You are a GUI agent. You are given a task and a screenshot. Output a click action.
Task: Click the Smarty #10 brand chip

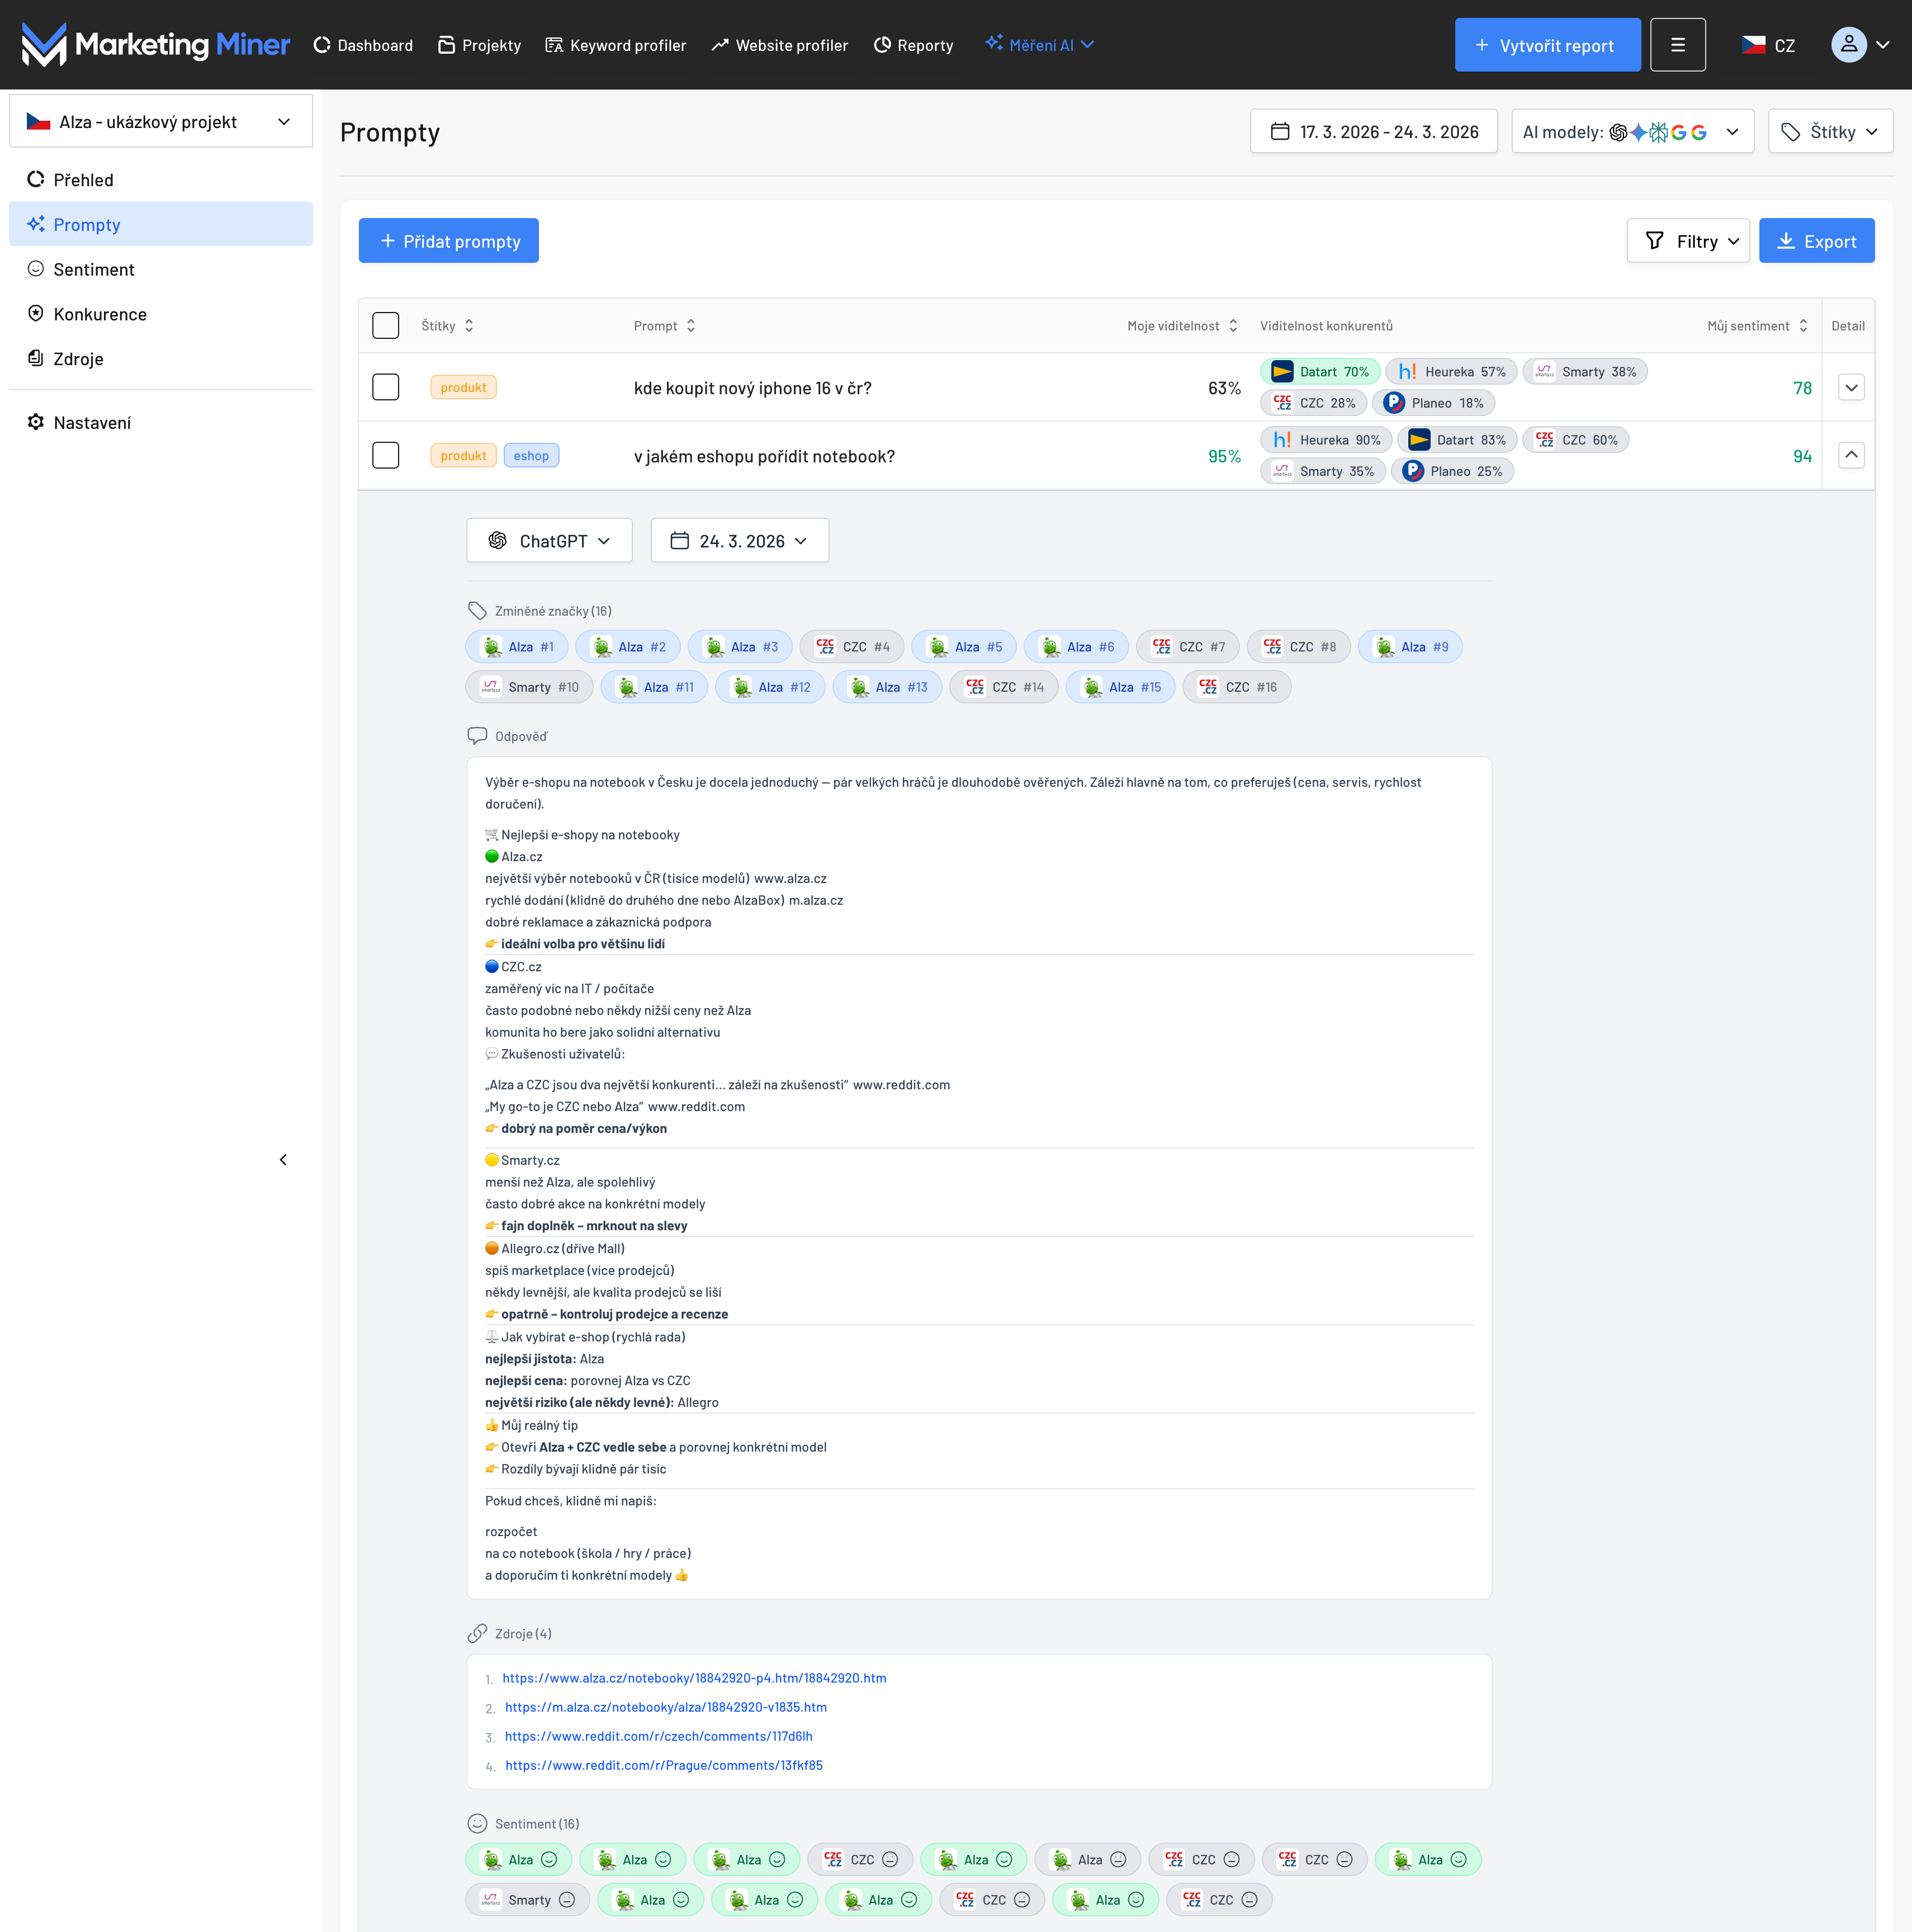point(529,687)
